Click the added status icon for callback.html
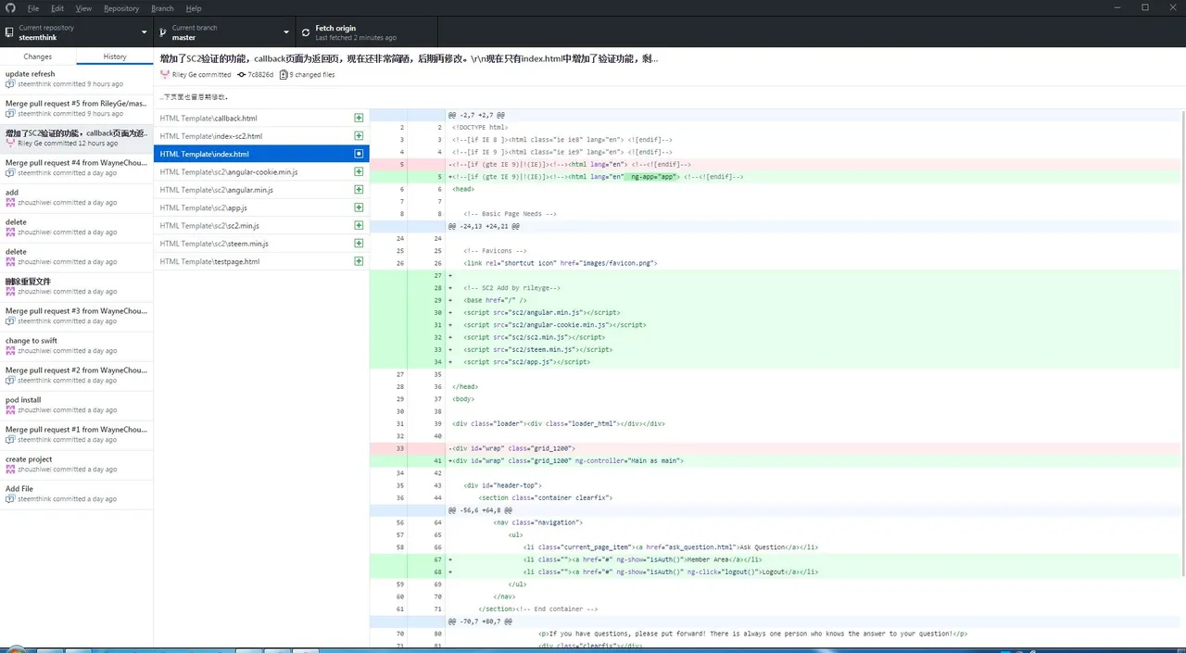 pyautogui.click(x=359, y=119)
